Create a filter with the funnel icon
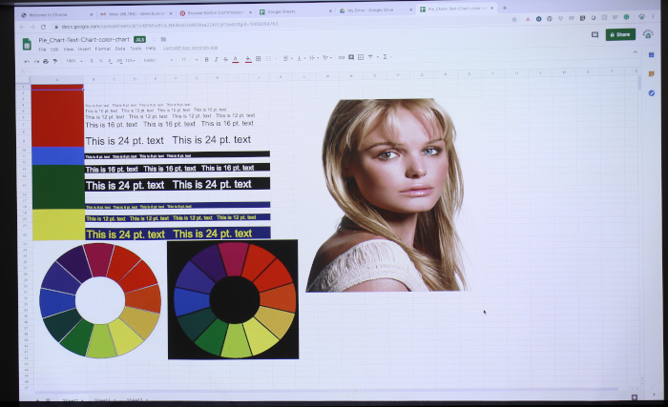The image size is (668, 407). [x=370, y=57]
